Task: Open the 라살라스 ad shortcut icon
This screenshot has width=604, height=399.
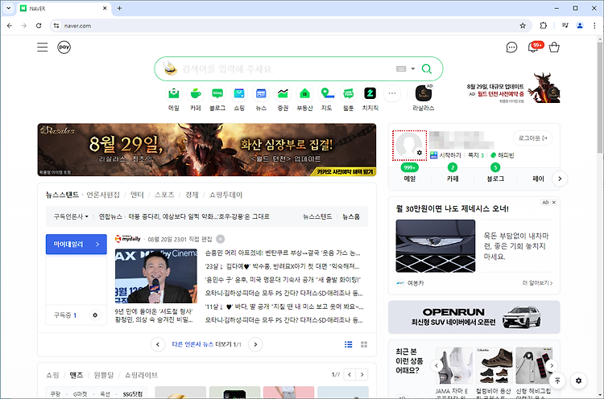Action: pyautogui.click(x=424, y=93)
